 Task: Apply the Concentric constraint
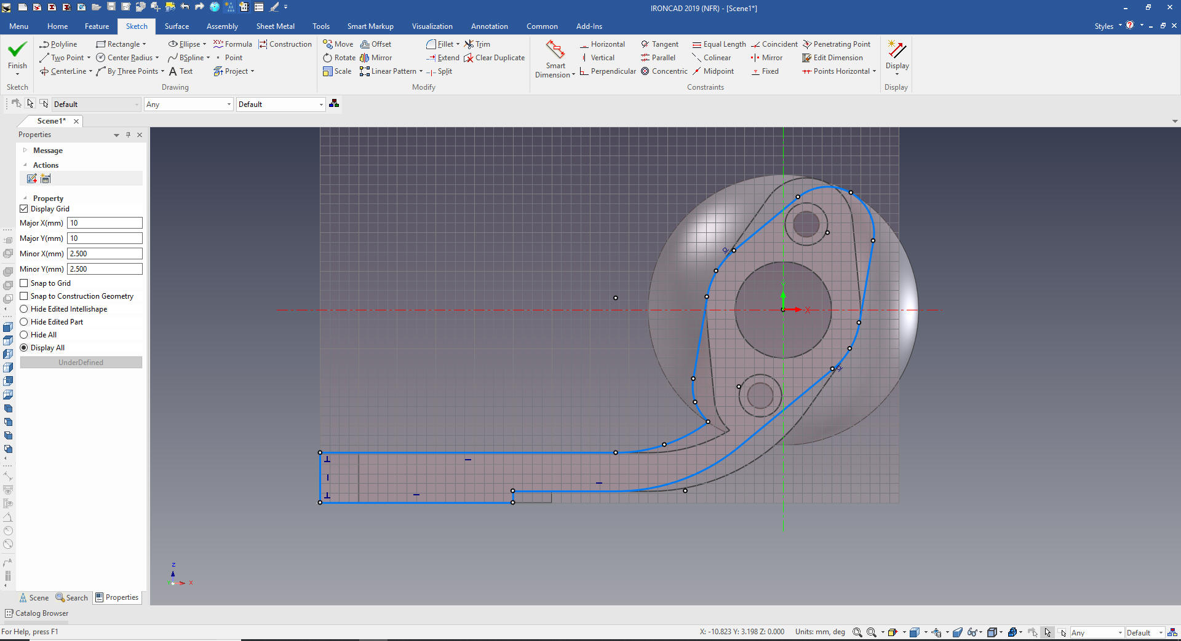point(664,71)
